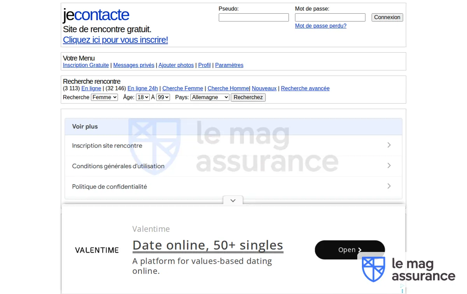This screenshot has width=467, height=294.
Task: Open the Paramètres menu link
Action: pos(229,65)
